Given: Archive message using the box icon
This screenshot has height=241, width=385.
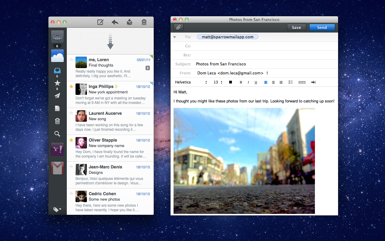Looking at the screenshot, I should click(x=129, y=22).
